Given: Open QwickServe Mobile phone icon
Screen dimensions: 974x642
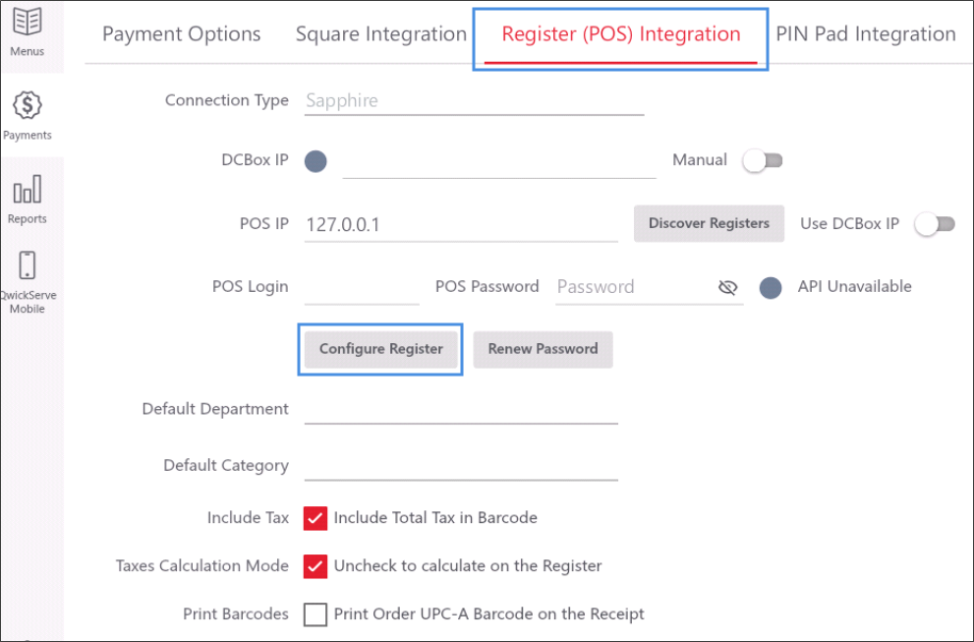Looking at the screenshot, I should pyautogui.click(x=28, y=265).
